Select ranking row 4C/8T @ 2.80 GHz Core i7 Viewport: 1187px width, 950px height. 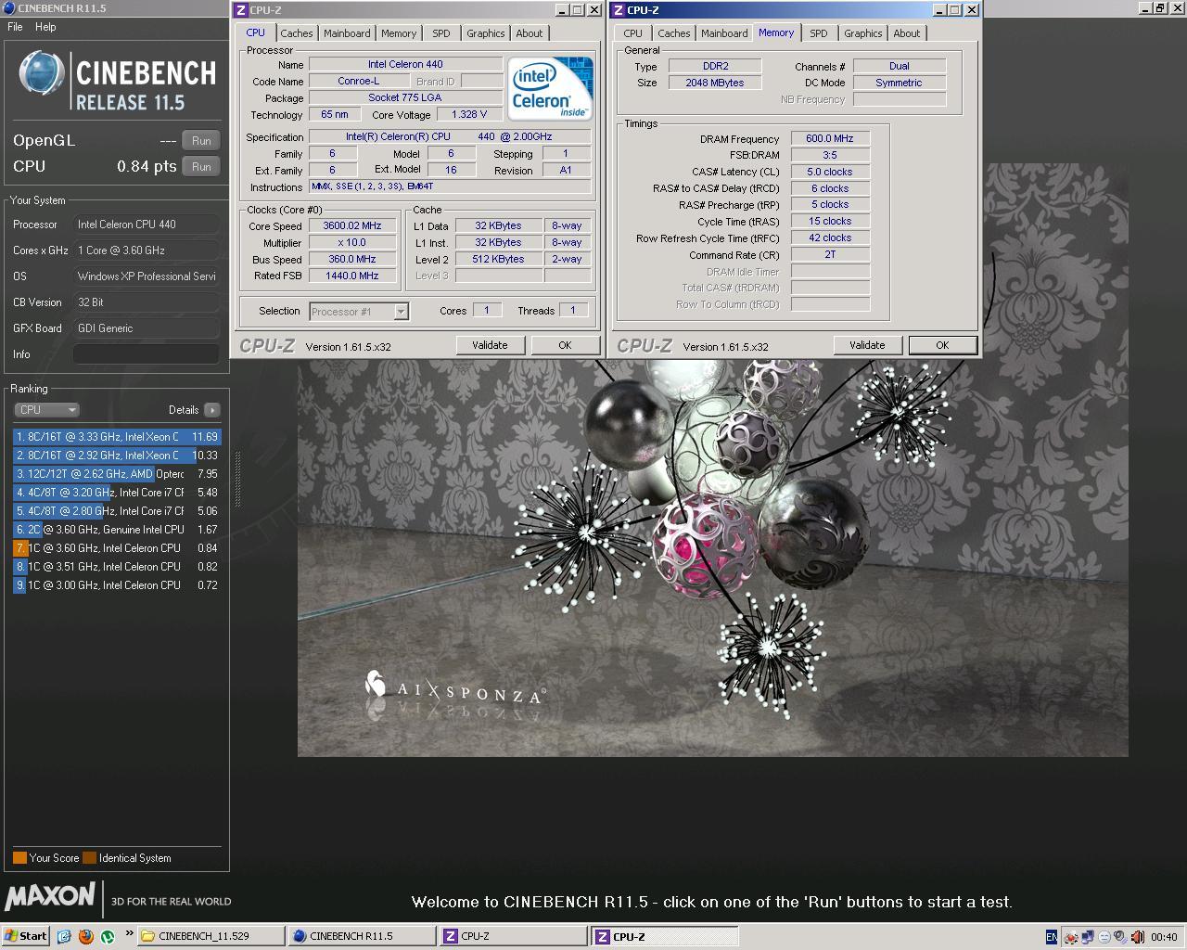pos(117,511)
